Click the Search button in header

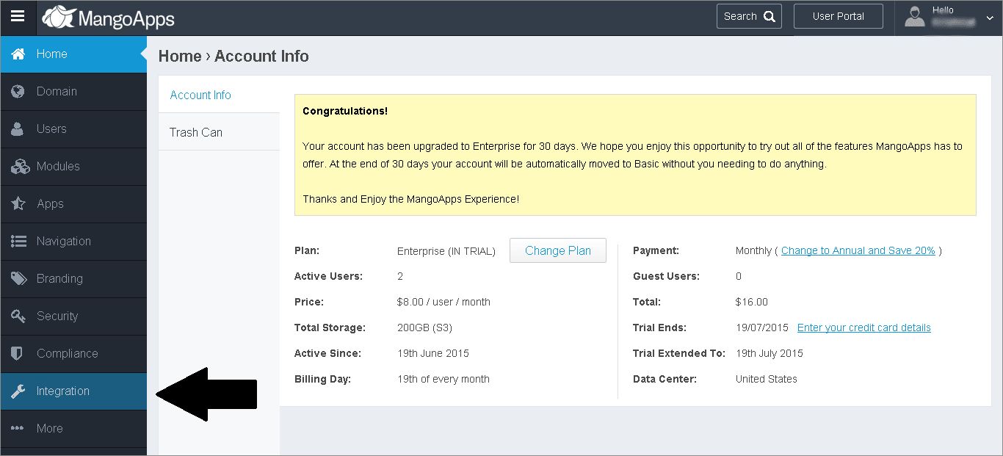748,16
